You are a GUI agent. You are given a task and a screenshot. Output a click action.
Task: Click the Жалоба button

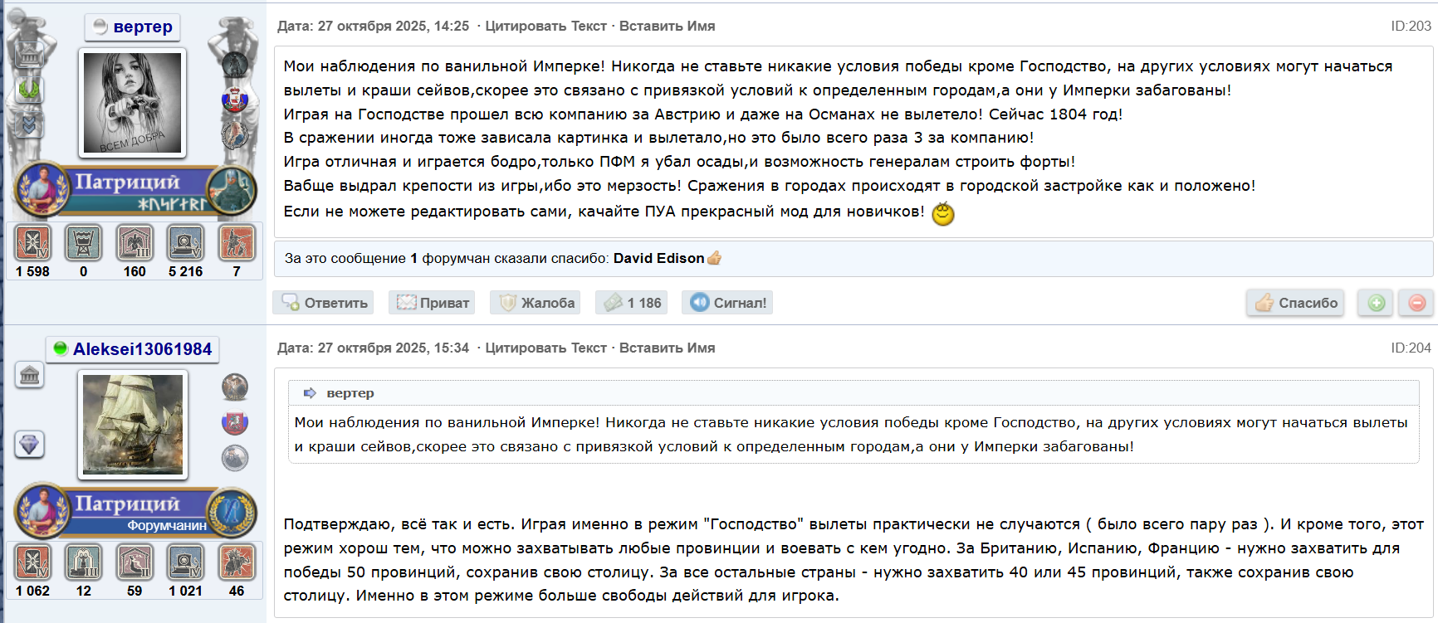536,303
